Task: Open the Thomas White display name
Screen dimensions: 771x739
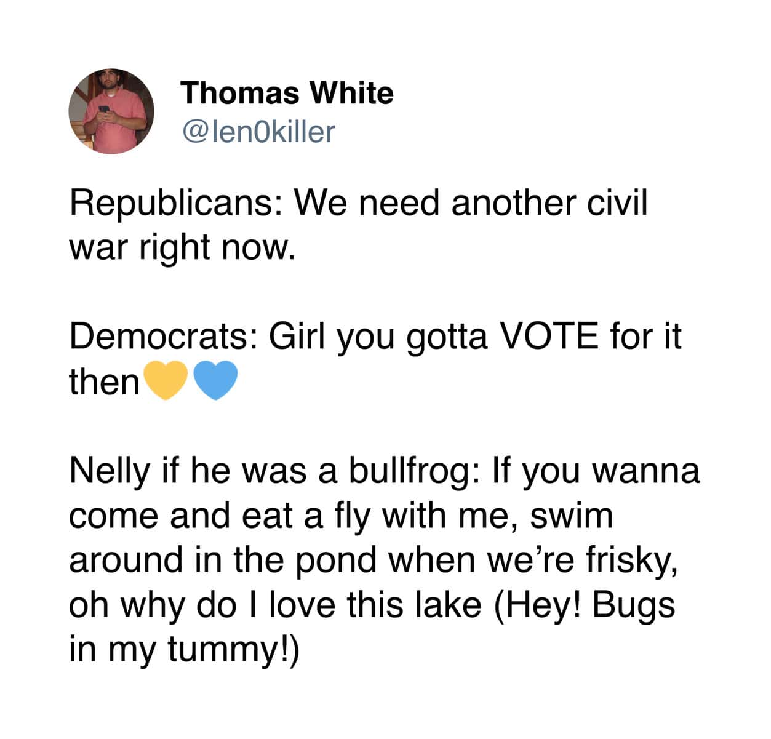Action: [x=287, y=93]
